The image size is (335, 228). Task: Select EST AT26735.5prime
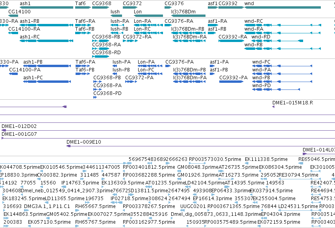pyautogui.click(x=221, y=171)
